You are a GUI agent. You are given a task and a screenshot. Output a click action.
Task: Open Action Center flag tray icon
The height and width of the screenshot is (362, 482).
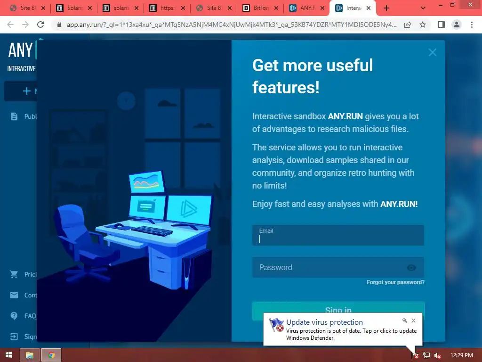[415, 355]
